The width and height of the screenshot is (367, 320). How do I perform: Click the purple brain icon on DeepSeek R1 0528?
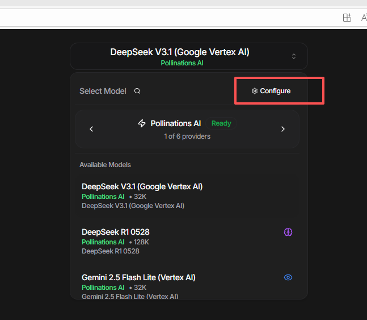click(288, 232)
